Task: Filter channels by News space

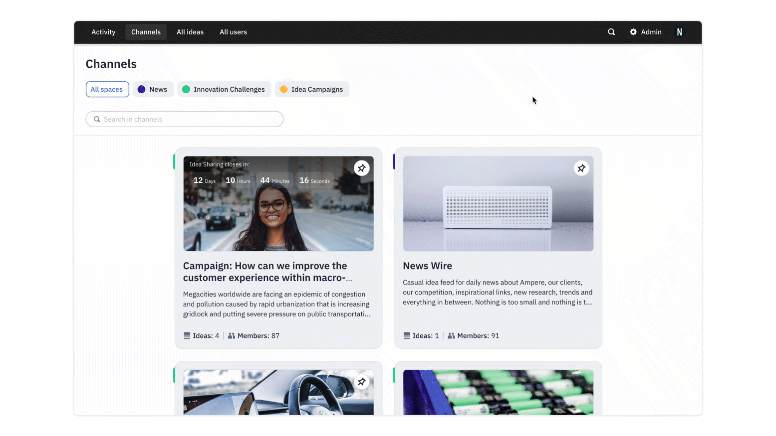Action: click(153, 89)
